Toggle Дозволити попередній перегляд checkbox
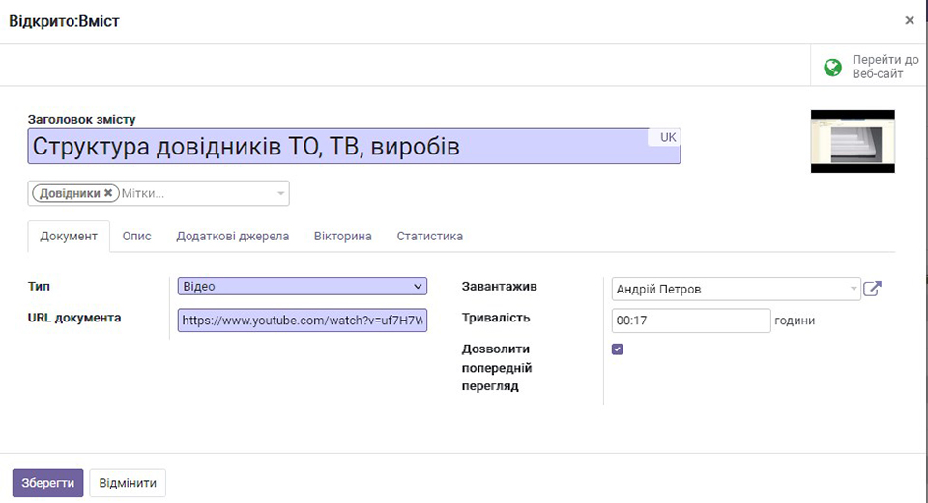 tap(618, 349)
